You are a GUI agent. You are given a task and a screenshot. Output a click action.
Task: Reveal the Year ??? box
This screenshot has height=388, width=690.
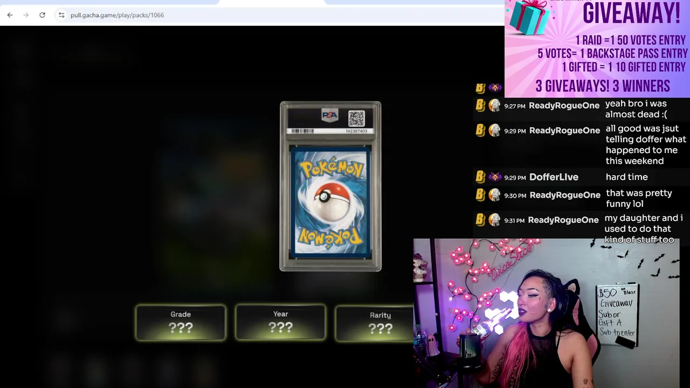[x=280, y=322]
